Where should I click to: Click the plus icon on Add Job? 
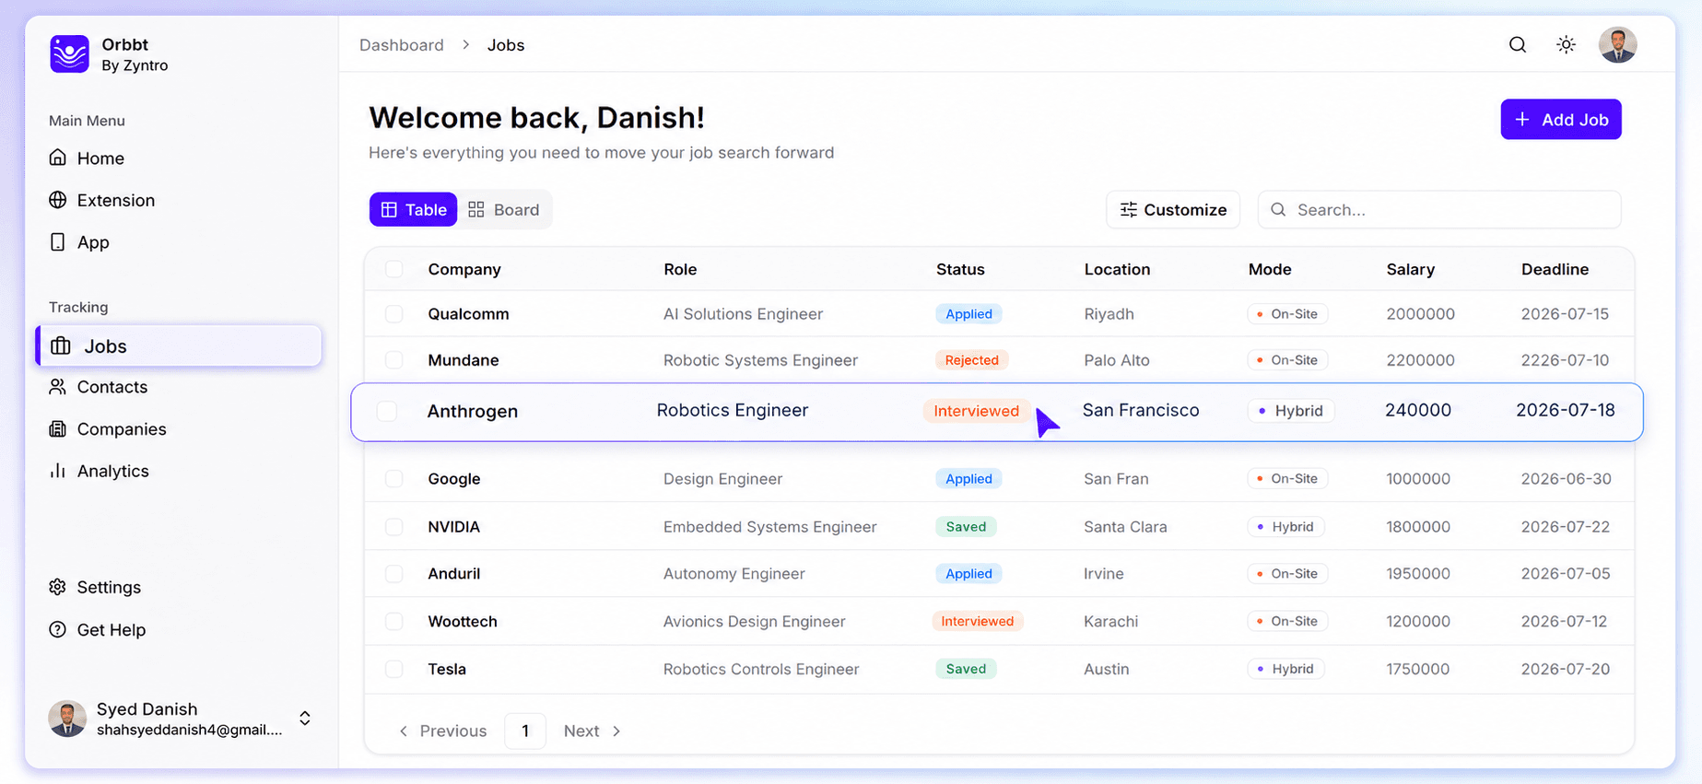coord(1522,120)
